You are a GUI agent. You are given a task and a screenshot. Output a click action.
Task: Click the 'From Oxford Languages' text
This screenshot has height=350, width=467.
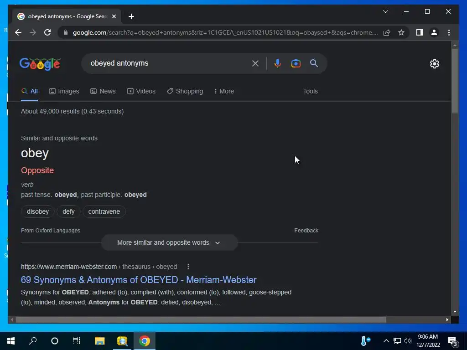(51, 230)
